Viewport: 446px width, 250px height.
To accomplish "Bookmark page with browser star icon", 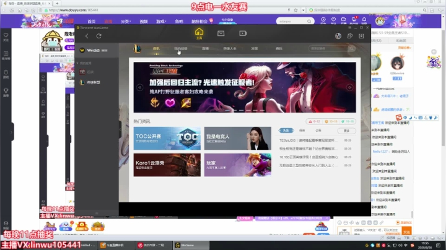I will [x=296, y=10].
